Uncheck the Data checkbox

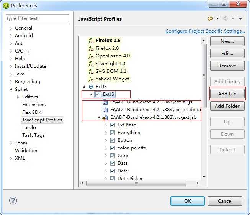coord(113,163)
